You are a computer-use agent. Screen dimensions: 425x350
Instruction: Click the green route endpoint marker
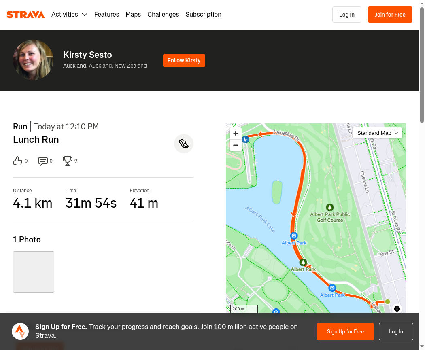pos(388,302)
